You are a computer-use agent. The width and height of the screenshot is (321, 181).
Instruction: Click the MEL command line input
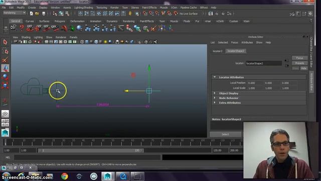[x=87, y=157]
